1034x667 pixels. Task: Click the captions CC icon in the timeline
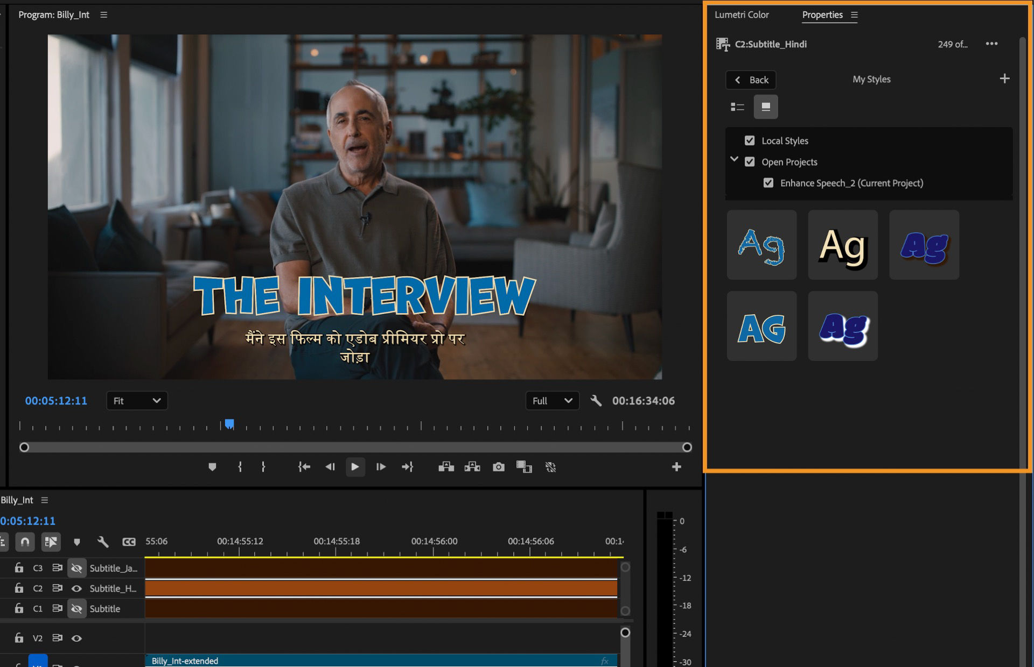point(129,542)
